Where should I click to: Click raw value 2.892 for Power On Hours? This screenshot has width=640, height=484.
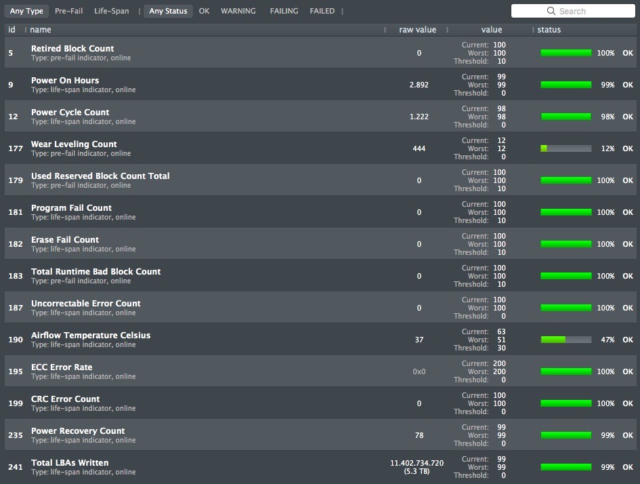pos(419,85)
